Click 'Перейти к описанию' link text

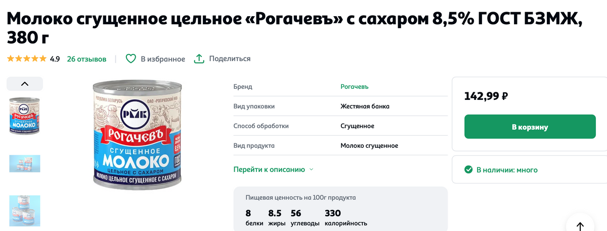(269, 170)
